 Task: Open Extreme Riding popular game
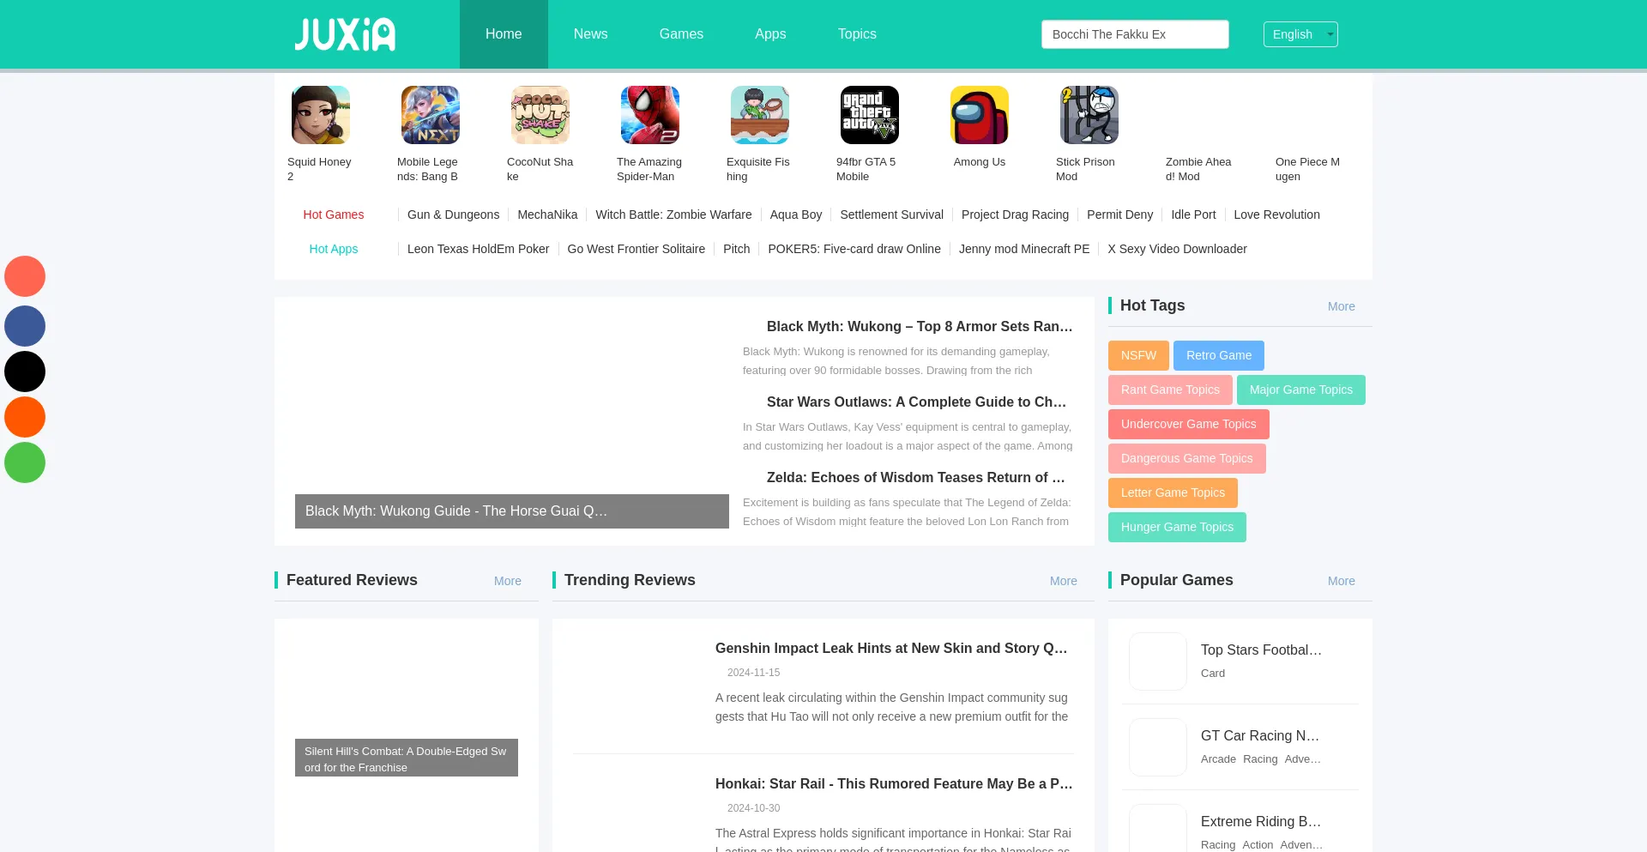[1261, 822]
